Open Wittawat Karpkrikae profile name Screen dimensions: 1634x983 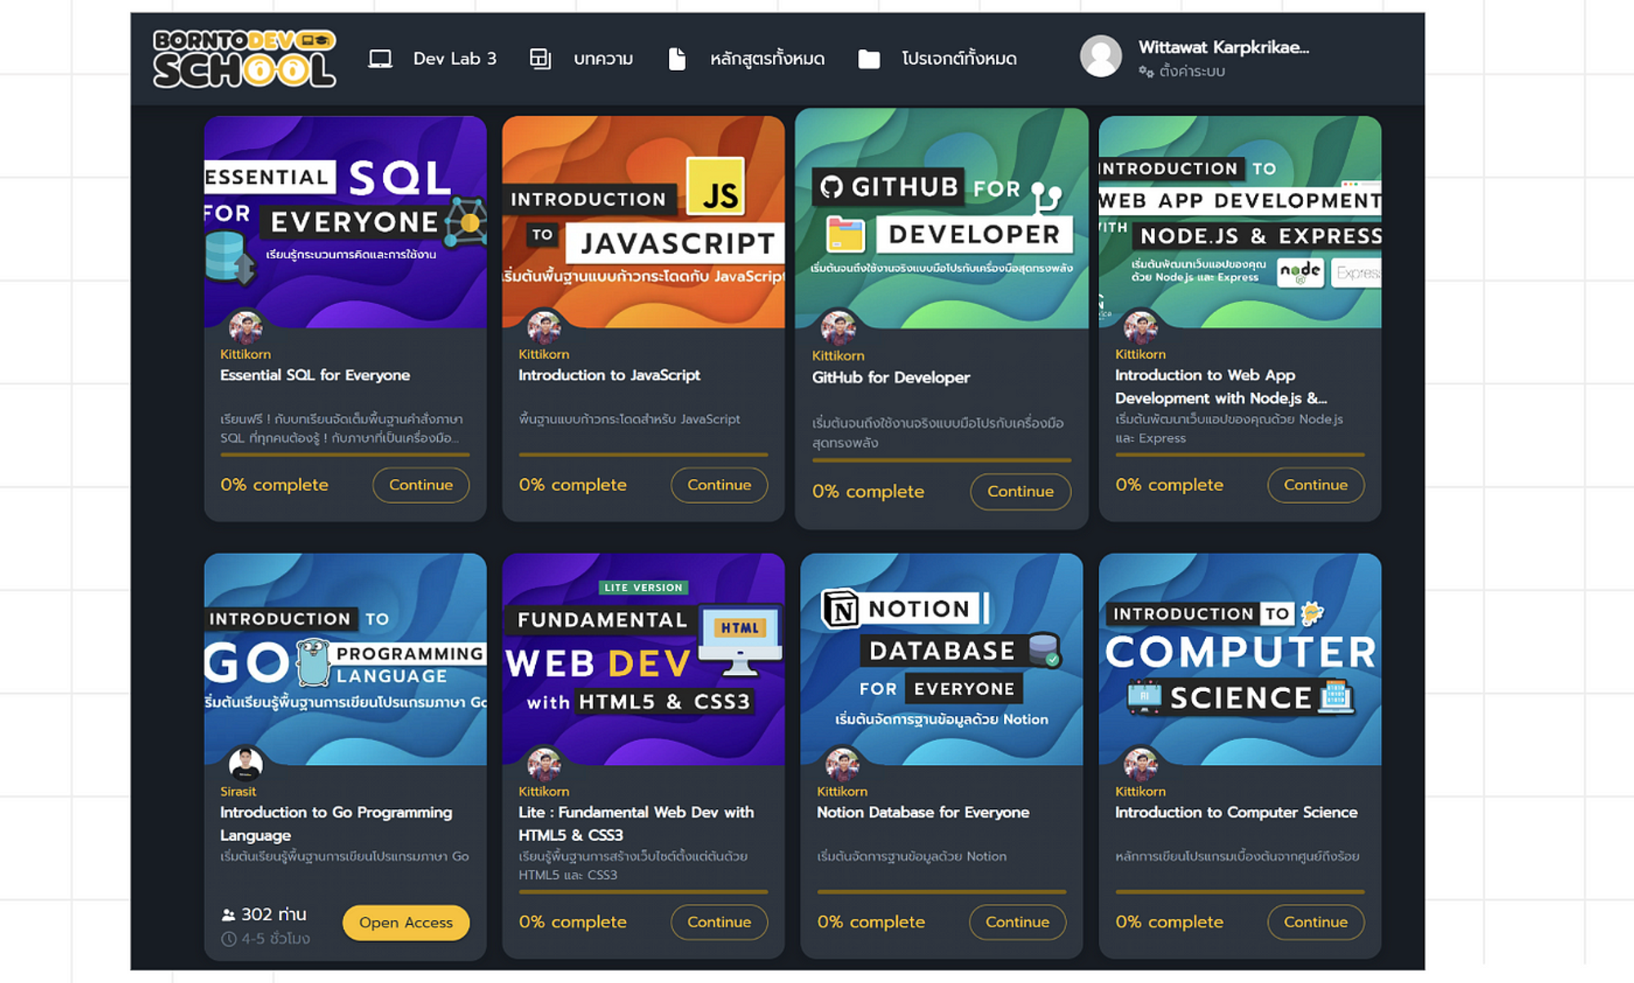(1224, 47)
